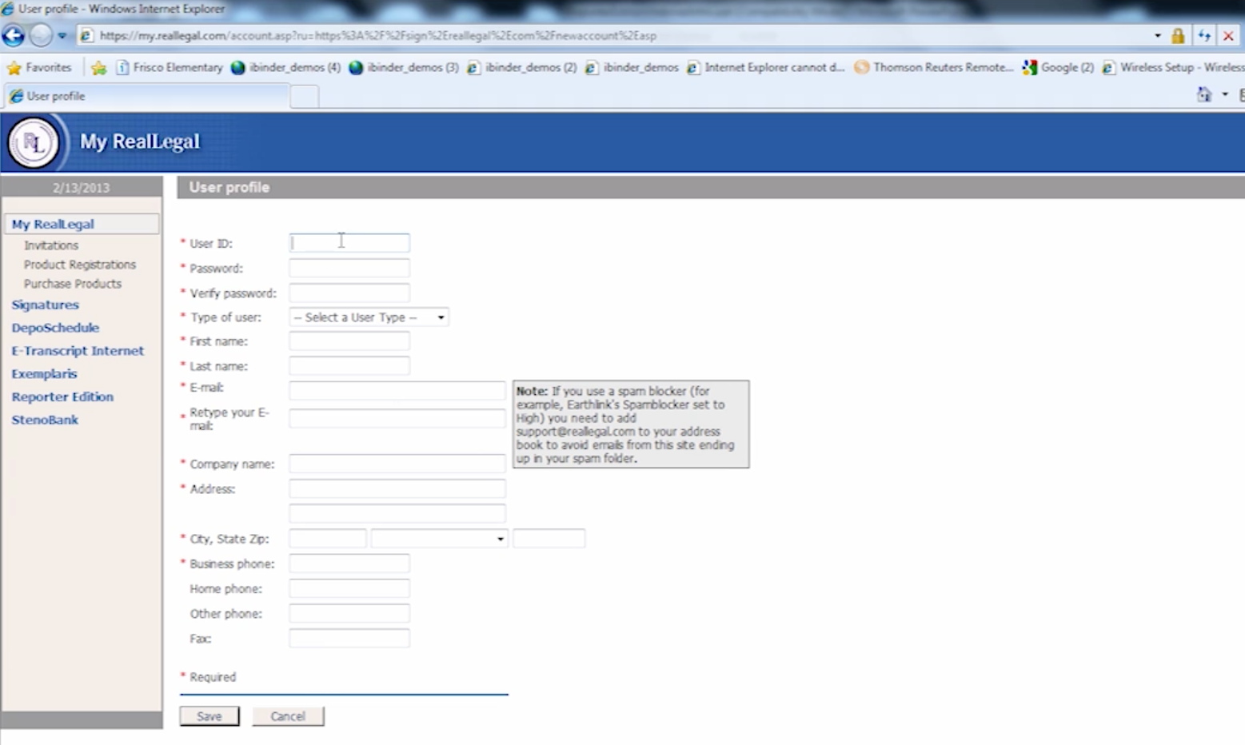Viewport: 1245px width, 745px height.
Task: Focus the User ID text field
Action: (349, 243)
